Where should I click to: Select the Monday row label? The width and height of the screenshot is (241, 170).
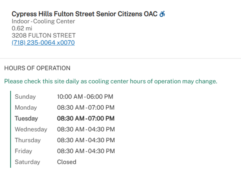click(x=26, y=108)
